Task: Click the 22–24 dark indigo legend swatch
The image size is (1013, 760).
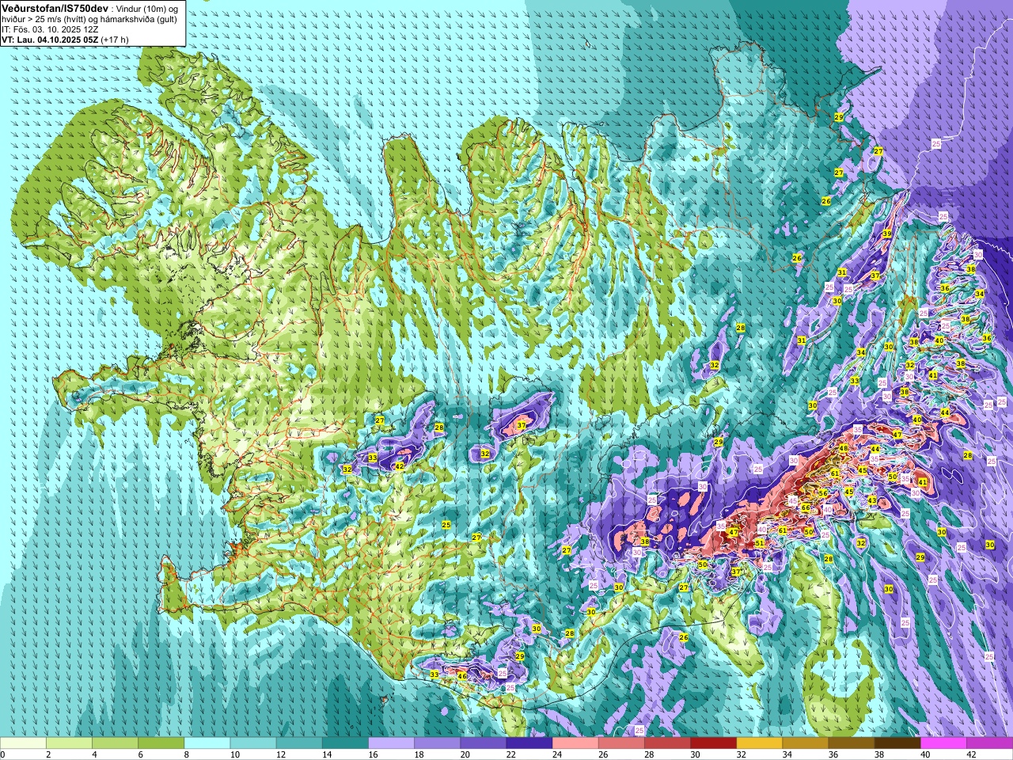Action: tap(529, 743)
